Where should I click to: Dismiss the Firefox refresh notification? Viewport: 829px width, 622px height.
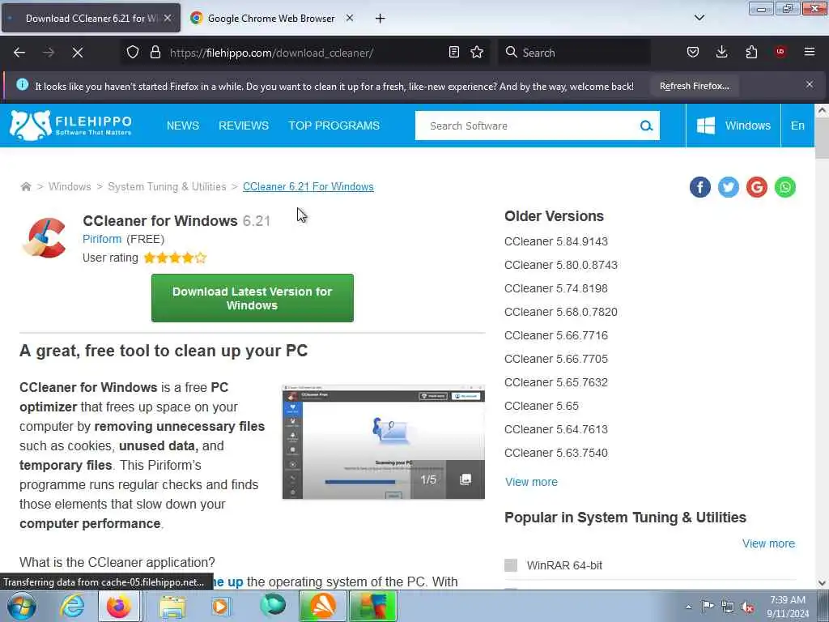(x=810, y=84)
